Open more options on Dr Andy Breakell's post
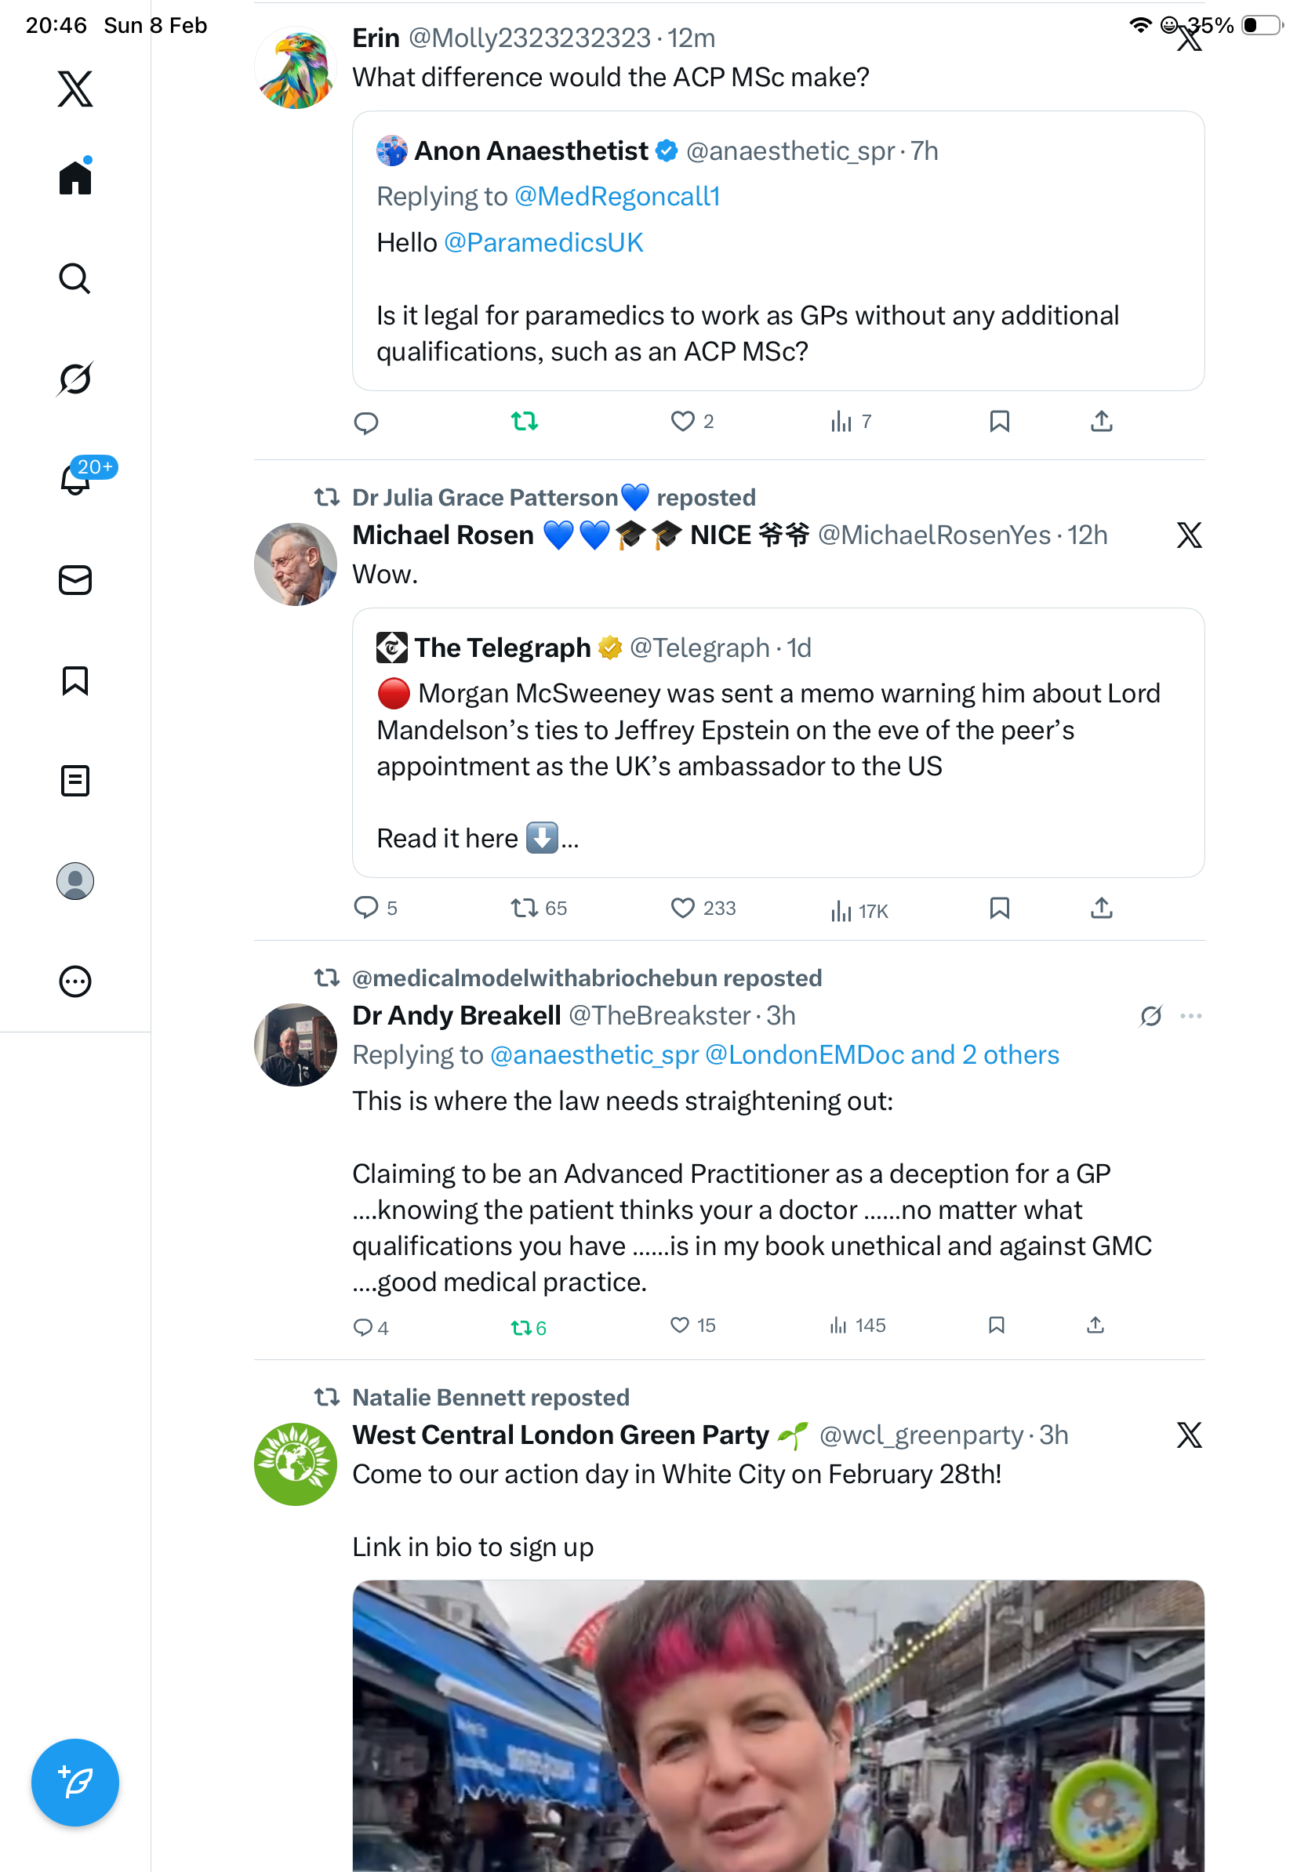1308x1872 pixels. (x=1190, y=1016)
